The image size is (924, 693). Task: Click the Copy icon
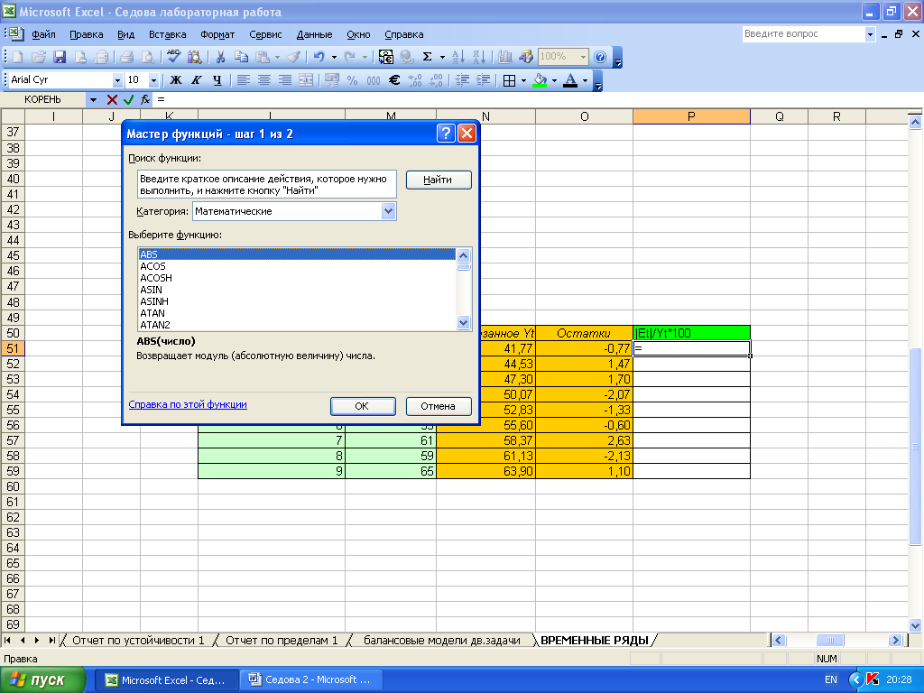pos(241,57)
